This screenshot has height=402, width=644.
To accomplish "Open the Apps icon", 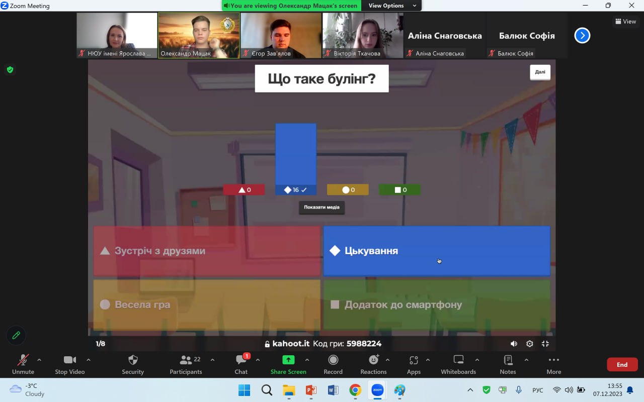I will (414, 360).
